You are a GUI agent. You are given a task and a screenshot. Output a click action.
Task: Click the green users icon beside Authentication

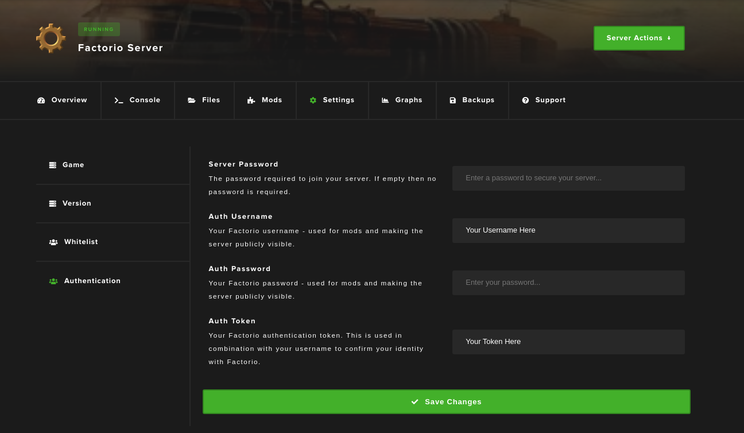(53, 281)
